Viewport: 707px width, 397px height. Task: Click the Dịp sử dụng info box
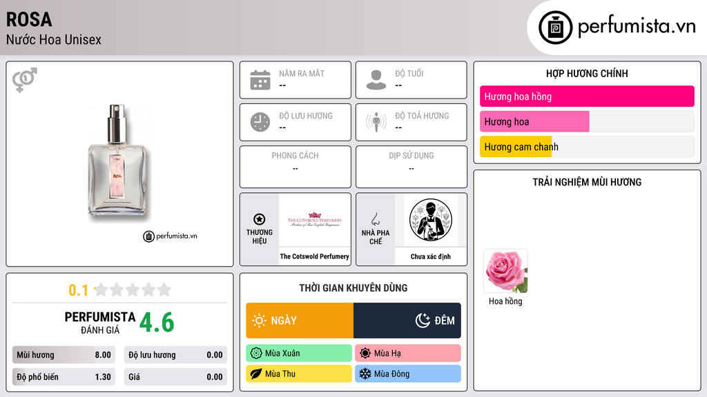[x=411, y=167]
